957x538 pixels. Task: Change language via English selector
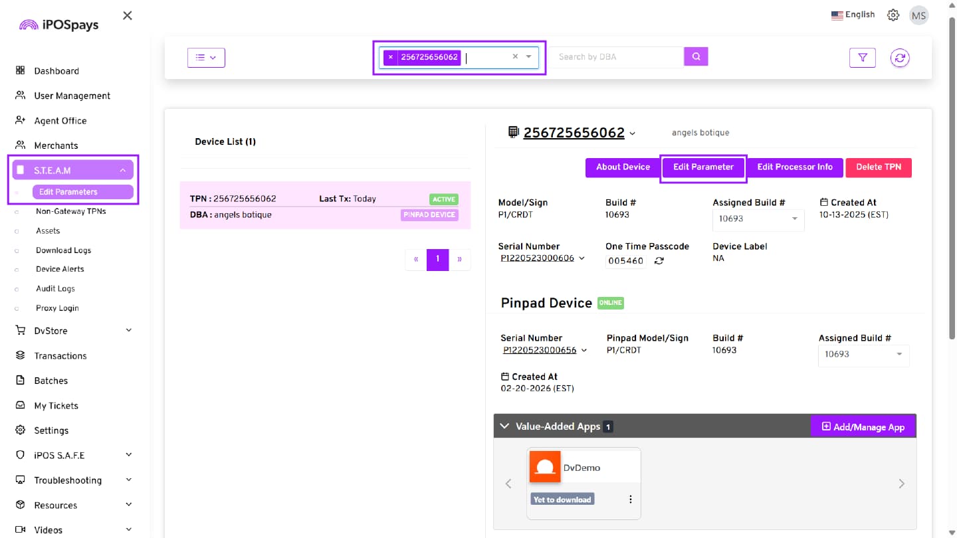tap(853, 15)
